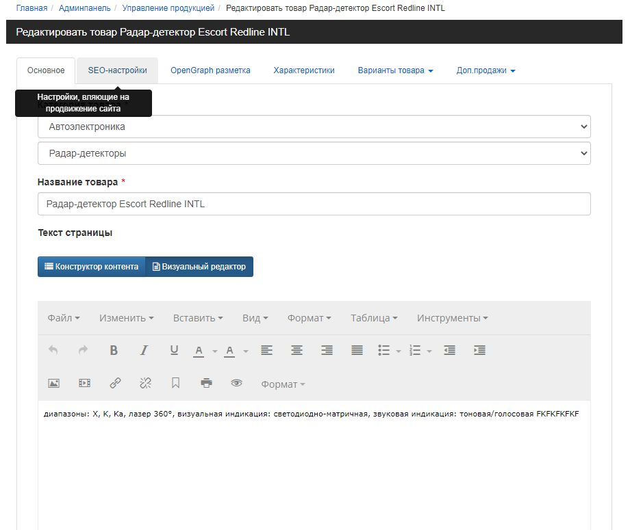Insert a video or media file
Screen dimensions: 630x530
(84, 383)
